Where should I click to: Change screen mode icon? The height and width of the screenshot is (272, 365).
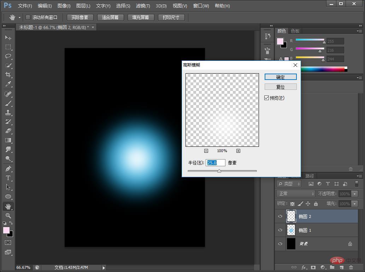[8, 252]
